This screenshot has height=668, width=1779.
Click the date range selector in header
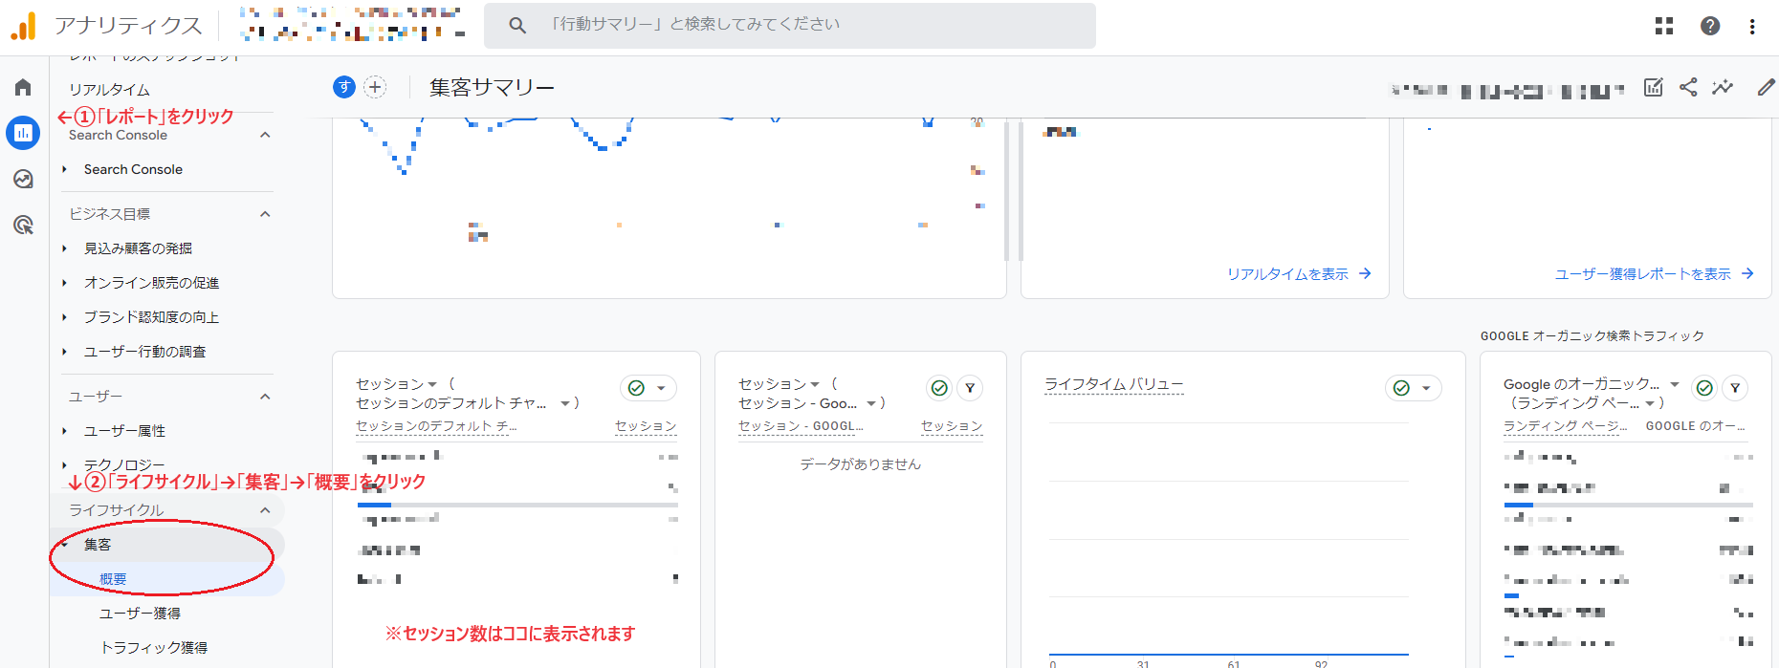(1507, 91)
